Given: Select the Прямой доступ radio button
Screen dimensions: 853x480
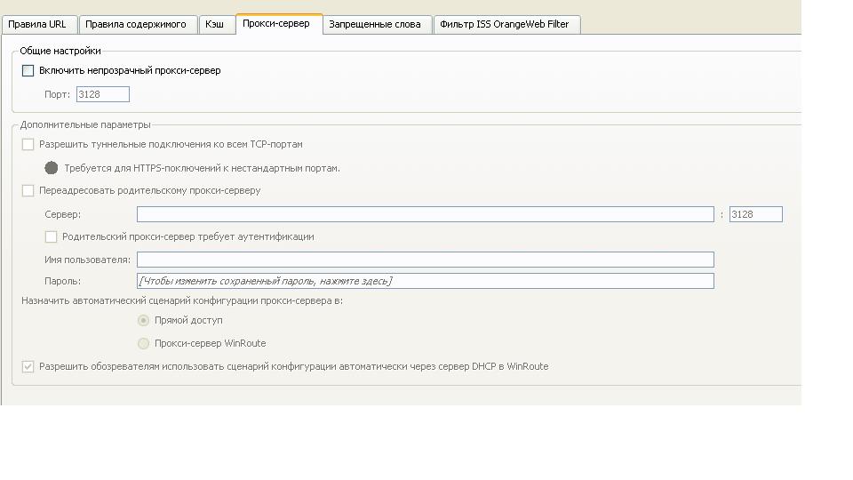Looking at the screenshot, I should pos(144,321).
